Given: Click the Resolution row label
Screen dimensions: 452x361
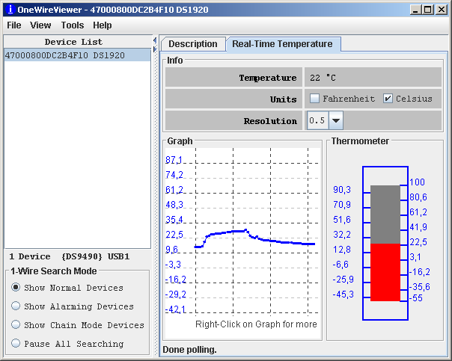Looking at the screenshot, I should (270, 121).
